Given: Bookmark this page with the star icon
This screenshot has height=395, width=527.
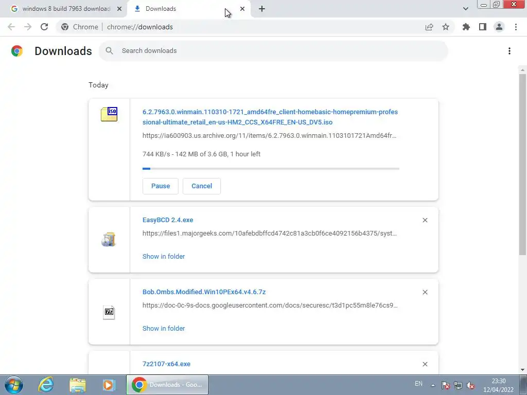Looking at the screenshot, I should pyautogui.click(x=446, y=27).
